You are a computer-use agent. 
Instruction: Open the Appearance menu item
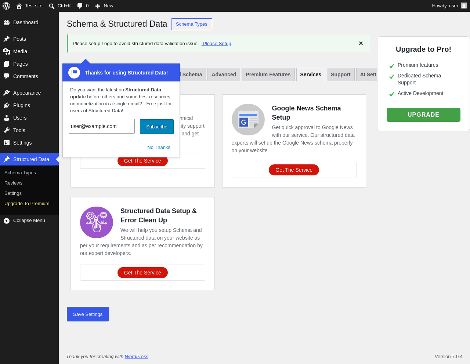coord(29,93)
